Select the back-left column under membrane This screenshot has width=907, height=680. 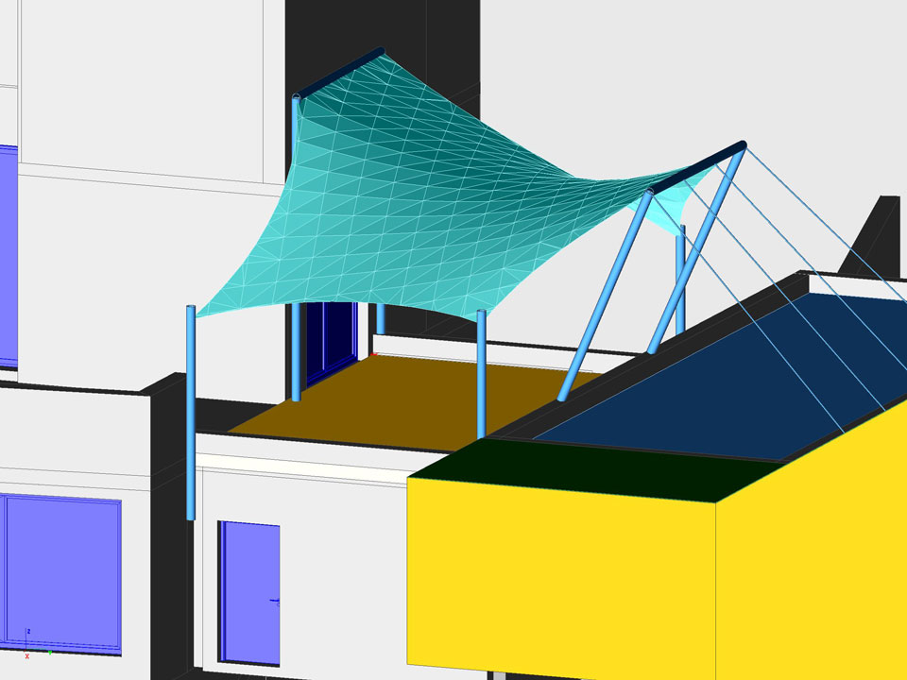[x=296, y=349]
